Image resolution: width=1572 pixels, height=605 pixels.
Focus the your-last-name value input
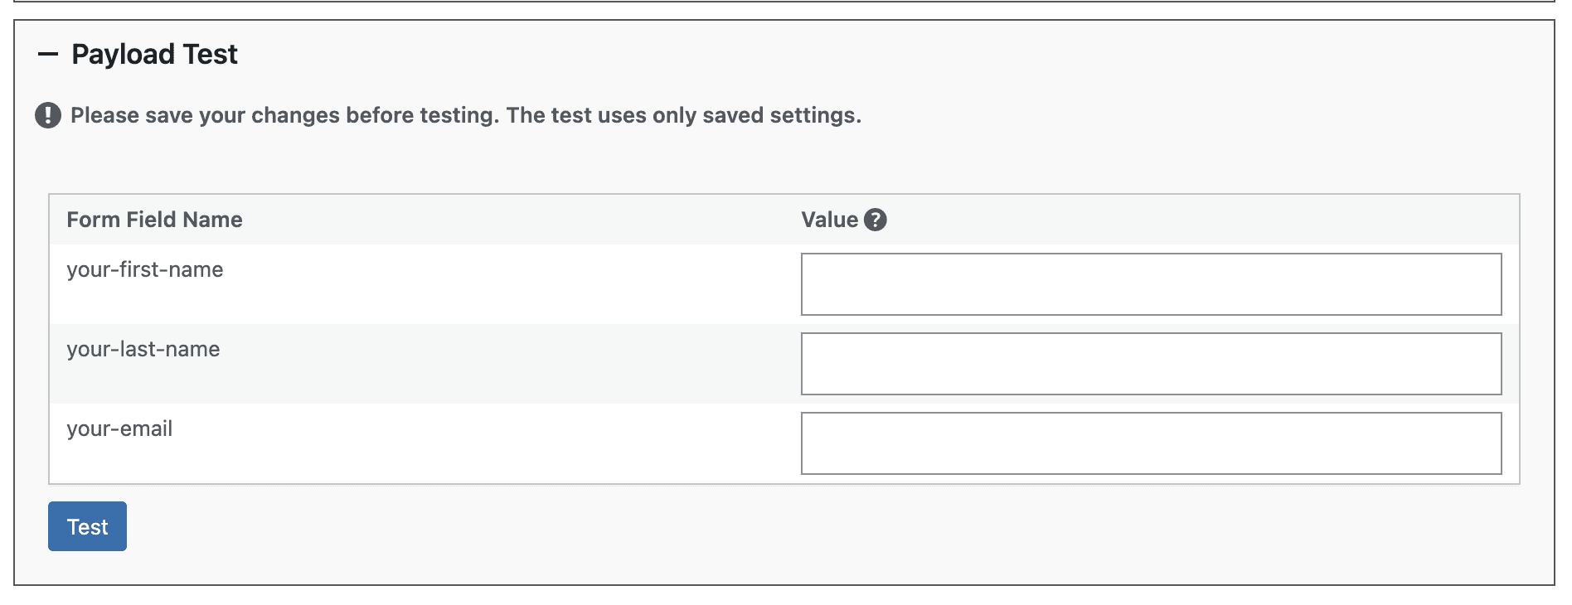1150,364
